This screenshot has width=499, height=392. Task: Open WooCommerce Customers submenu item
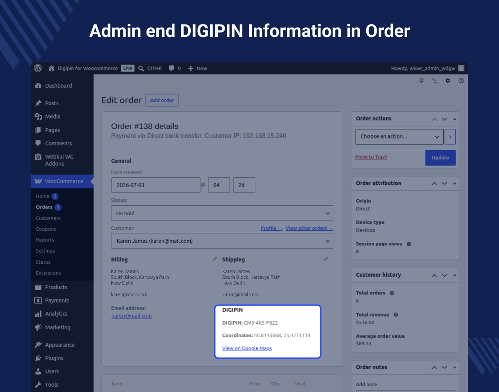[48, 218]
